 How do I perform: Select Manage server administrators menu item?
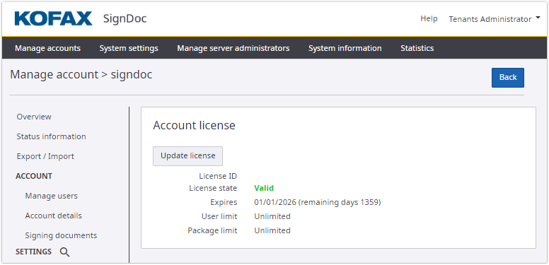(233, 48)
